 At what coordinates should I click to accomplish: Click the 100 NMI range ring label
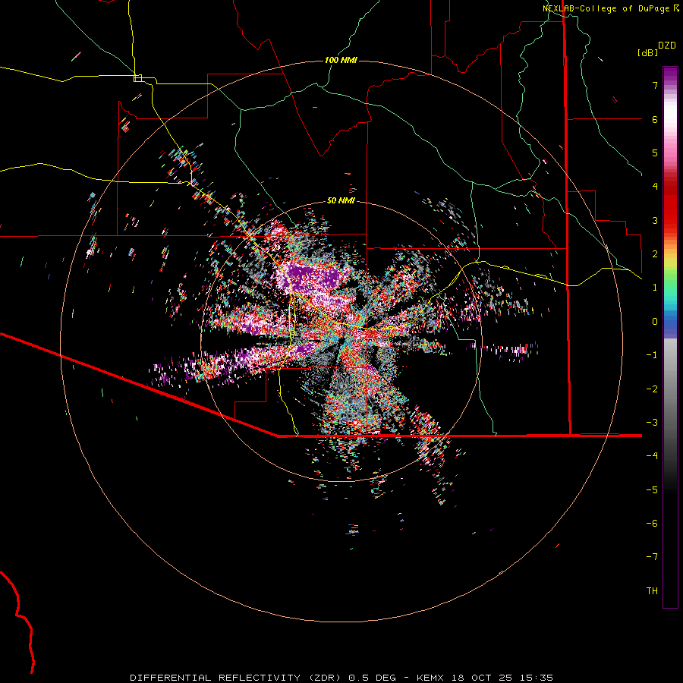coord(341,60)
